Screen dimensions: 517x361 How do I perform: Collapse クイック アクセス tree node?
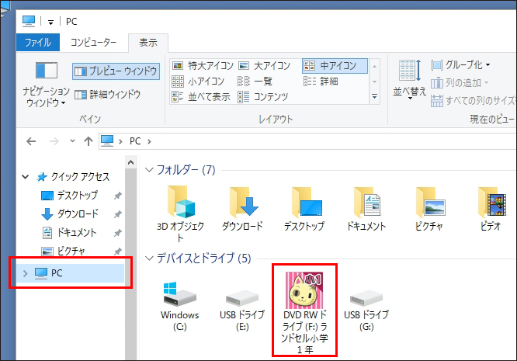[26, 177]
